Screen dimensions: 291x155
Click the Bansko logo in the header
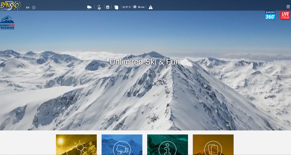click(11, 5)
